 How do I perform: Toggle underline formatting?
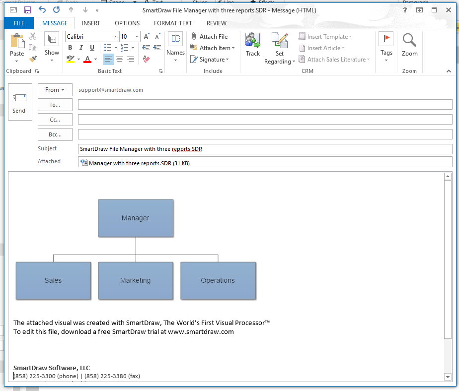[92, 48]
